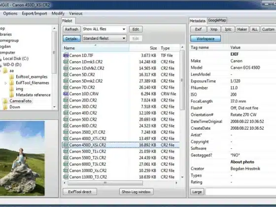The height and width of the screenshot is (207, 276).
Task: Click the Maker metadata button
Action: [x=242, y=29]
